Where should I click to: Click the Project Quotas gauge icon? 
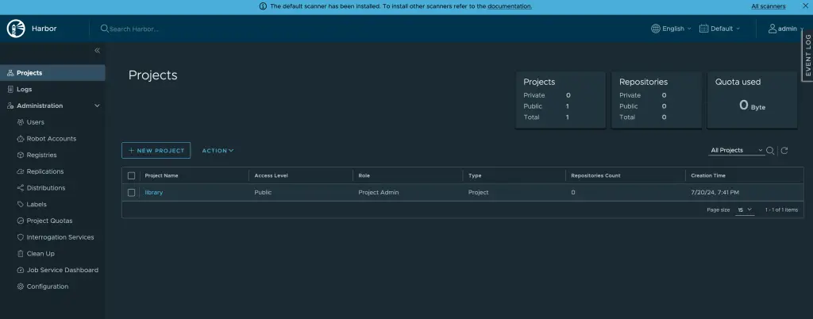[x=21, y=221]
